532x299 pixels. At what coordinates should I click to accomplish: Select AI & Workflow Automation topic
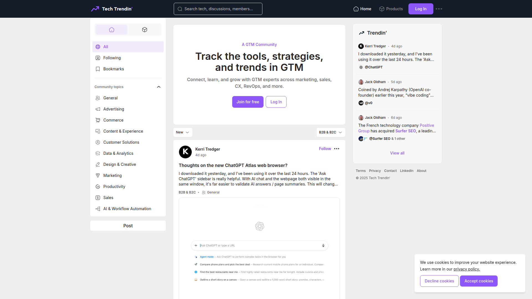[x=128, y=209]
